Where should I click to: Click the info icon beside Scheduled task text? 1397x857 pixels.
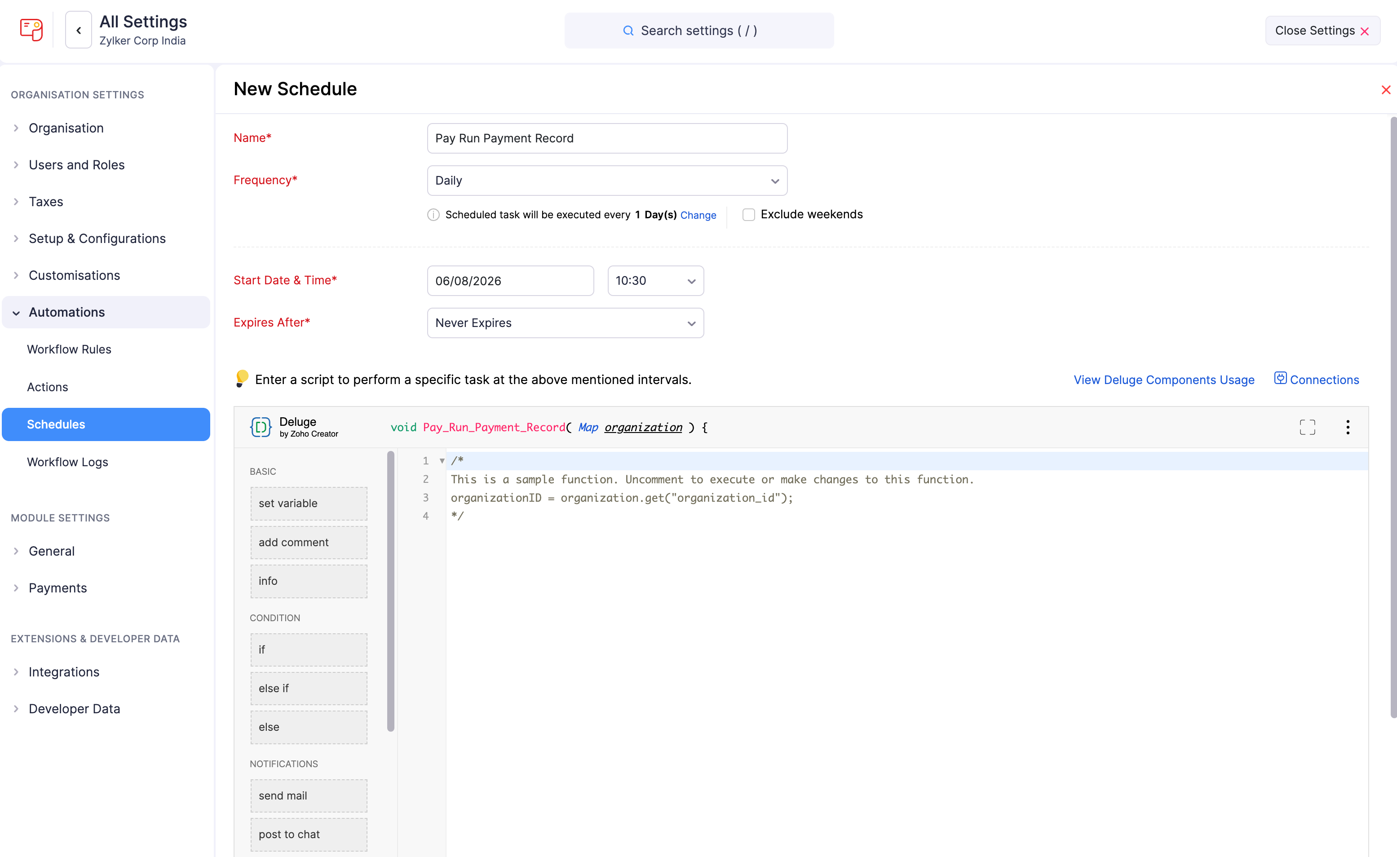pyautogui.click(x=433, y=214)
